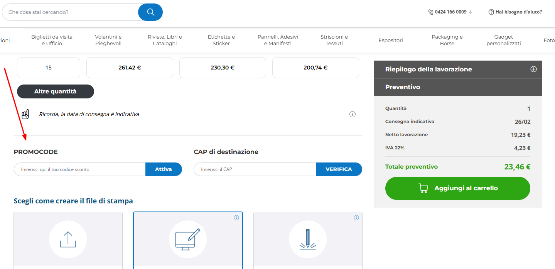Click info icon on the pencil design card
Viewport: 555px width, 269px height.
coord(356,218)
